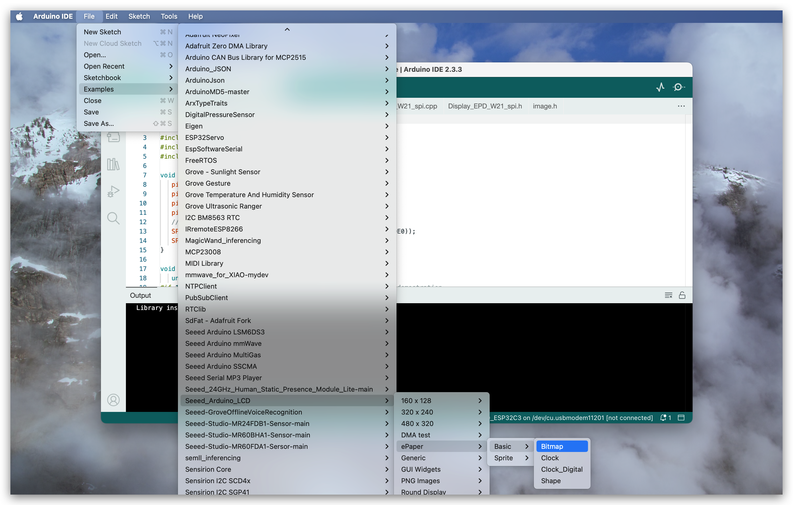Expand NTPClient examples
Image resolution: width=793 pixels, height=505 pixels.
tap(287, 286)
